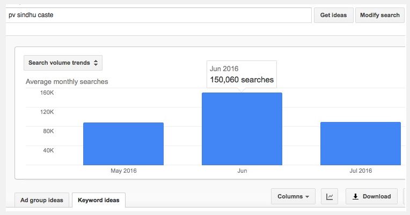Click the '150,060 searches' tooltip
Viewport: 410px width, 215px height.
point(241,74)
